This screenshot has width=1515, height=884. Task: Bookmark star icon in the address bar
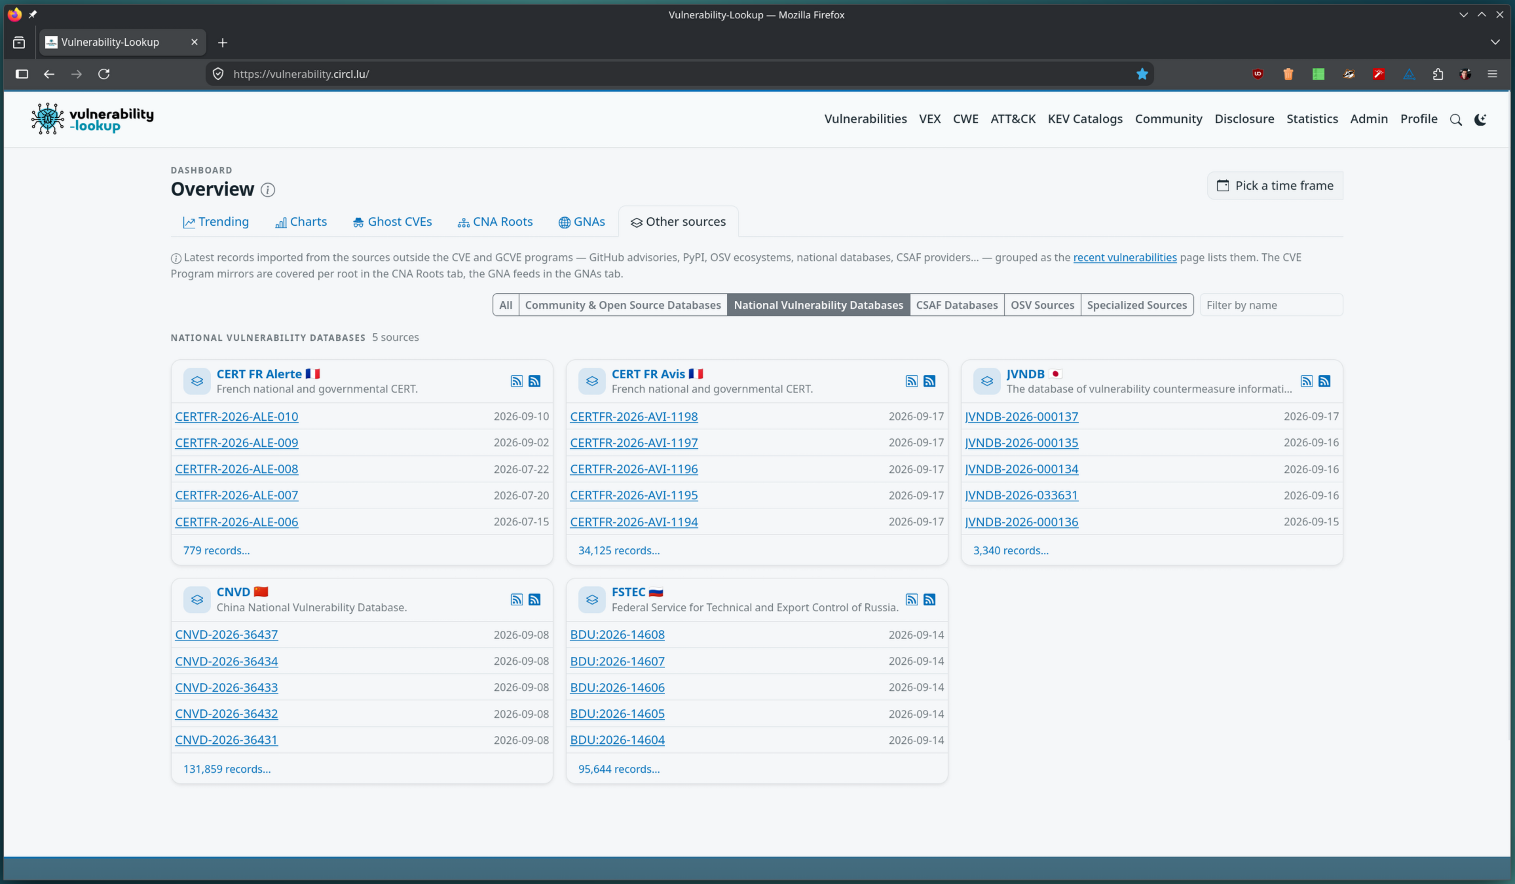coord(1142,74)
